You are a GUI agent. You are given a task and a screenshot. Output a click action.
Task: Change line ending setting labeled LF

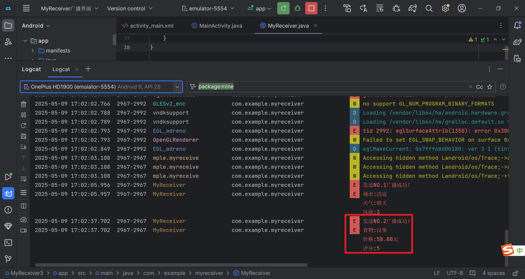436,273
